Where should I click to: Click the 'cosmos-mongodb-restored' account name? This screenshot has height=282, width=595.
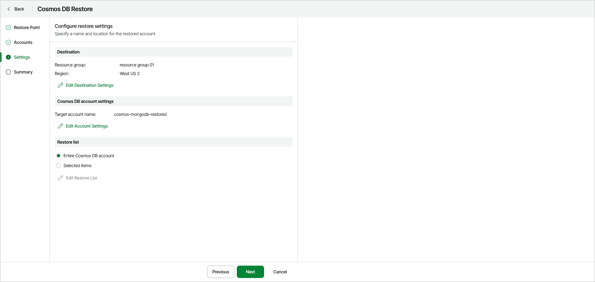click(x=140, y=114)
